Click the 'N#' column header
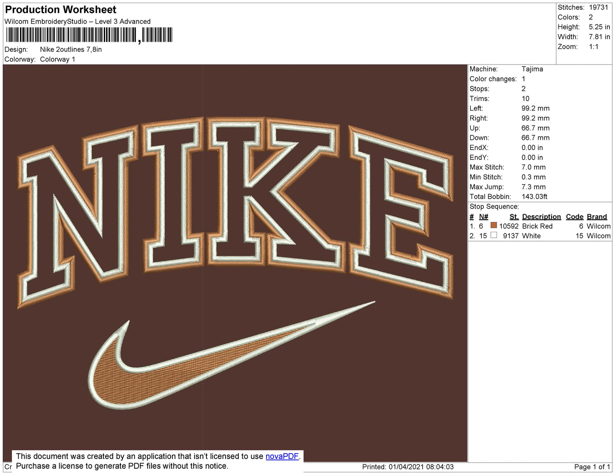615x475 pixels. click(x=483, y=216)
